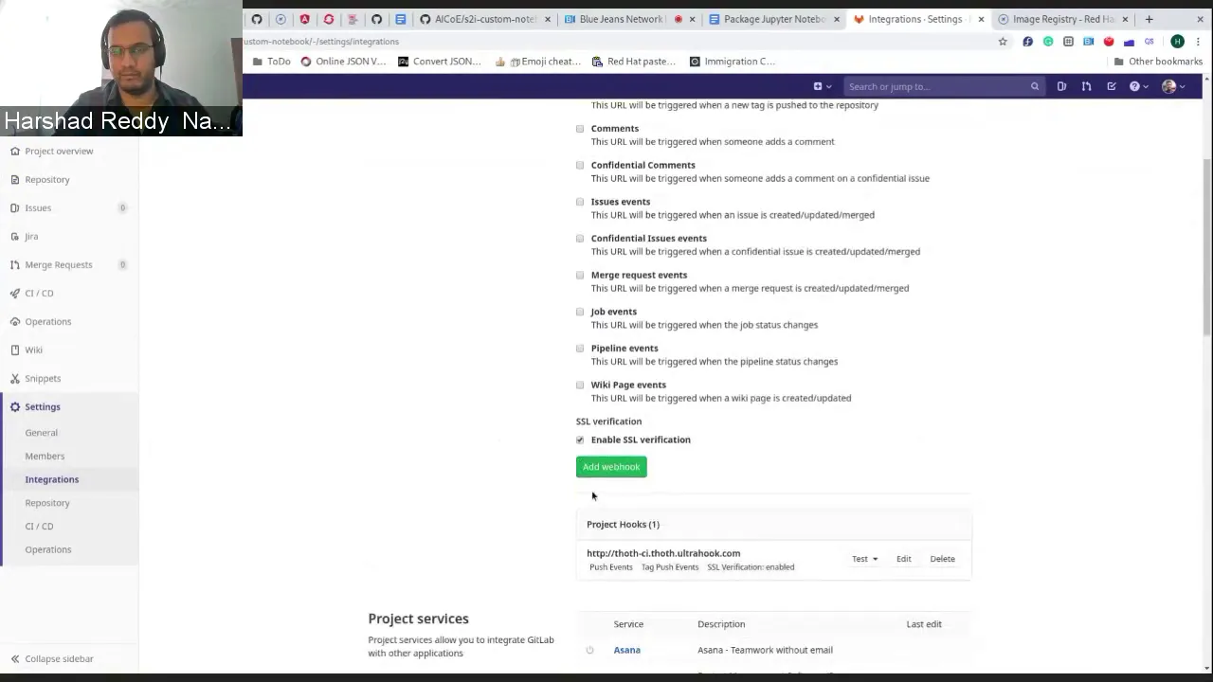The width and height of the screenshot is (1213, 682).
Task: Toggle the Job events checkbox
Action: (580, 312)
